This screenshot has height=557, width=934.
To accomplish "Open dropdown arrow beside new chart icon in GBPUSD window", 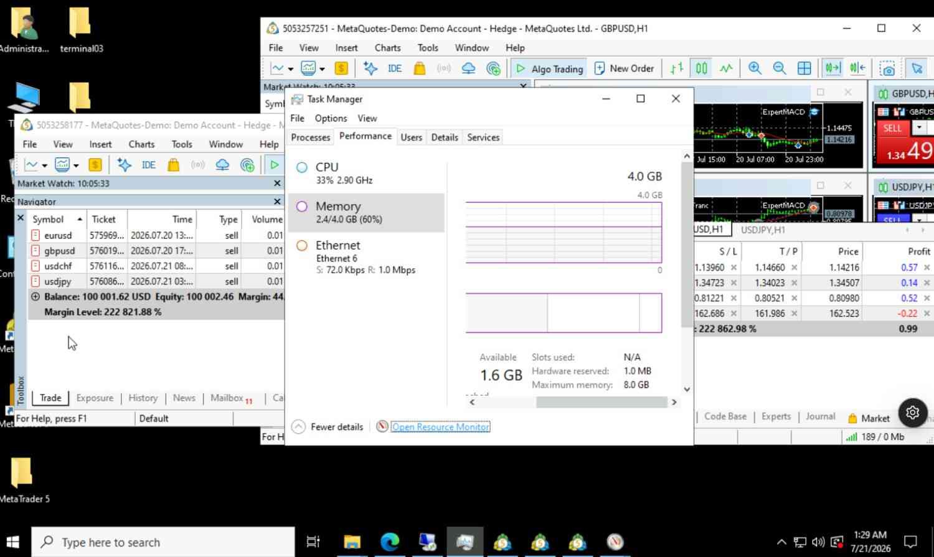I will tap(290, 69).
